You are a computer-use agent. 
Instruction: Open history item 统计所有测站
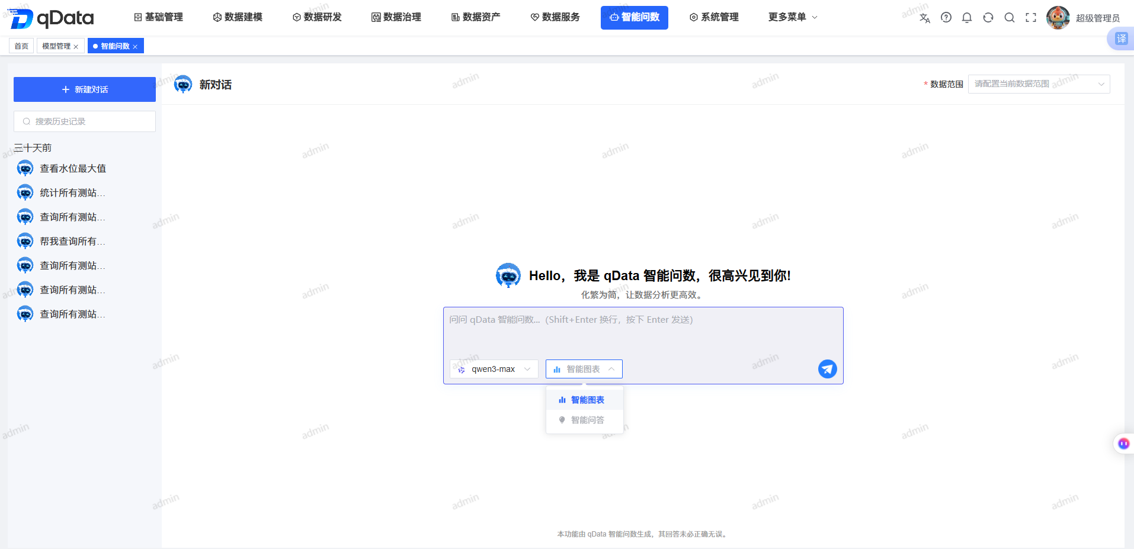point(72,193)
